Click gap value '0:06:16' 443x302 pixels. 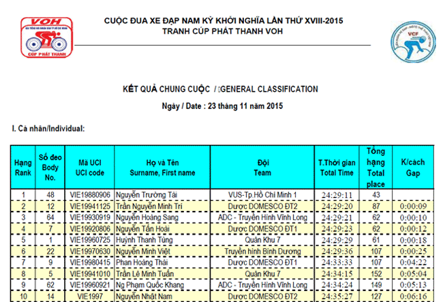coord(413,297)
